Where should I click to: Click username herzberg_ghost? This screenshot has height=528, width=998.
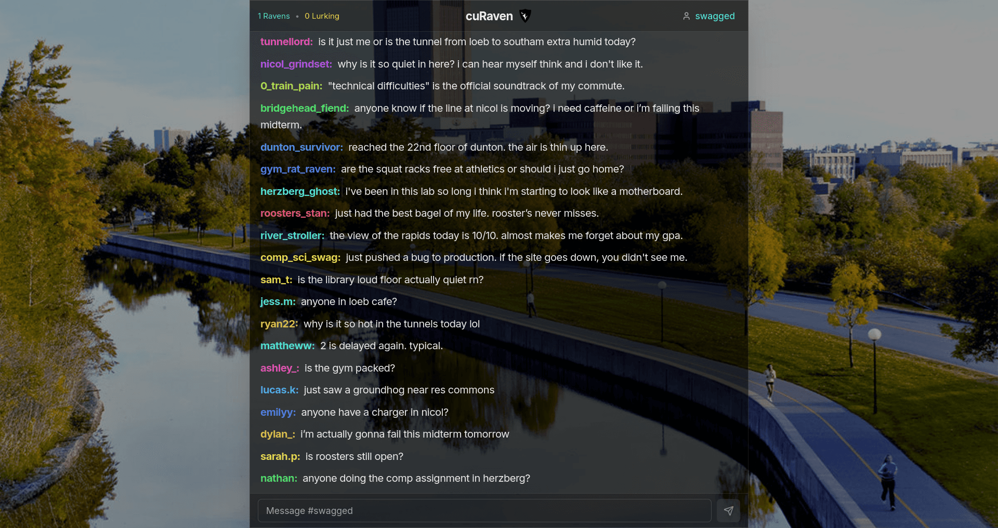(300, 192)
